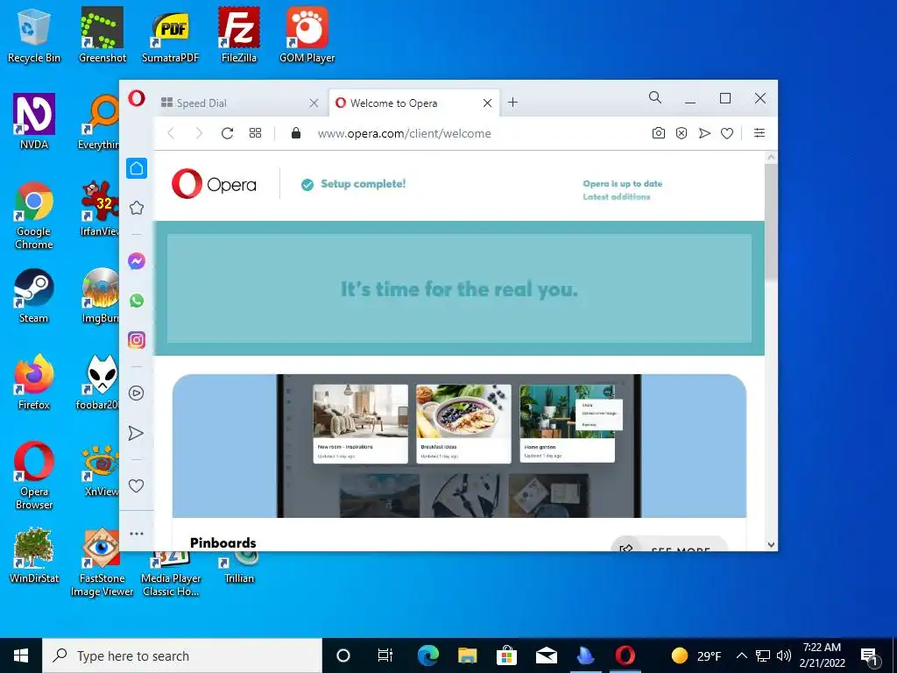Screen dimensions: 897x673
Task: Send page via My Flow toolbar icon
Action: click(704, 133)
